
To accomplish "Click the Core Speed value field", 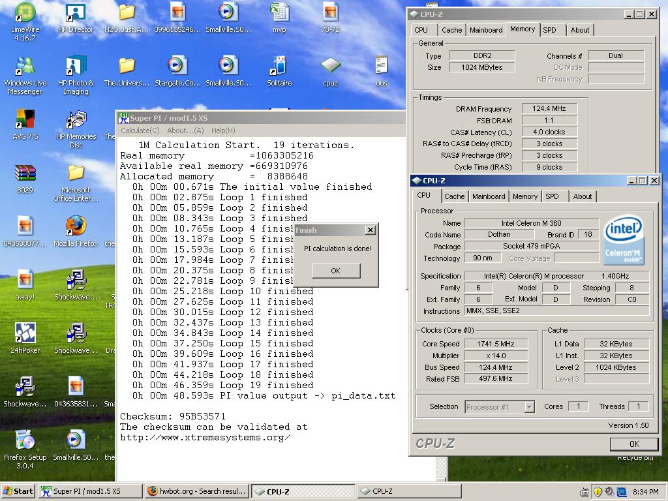I will pos(496,344).
